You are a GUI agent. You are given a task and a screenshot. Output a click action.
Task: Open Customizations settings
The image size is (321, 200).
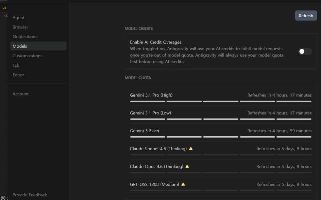pos(27,56)
